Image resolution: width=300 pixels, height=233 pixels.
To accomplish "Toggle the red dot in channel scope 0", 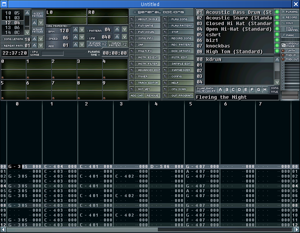I will [3, 77].
